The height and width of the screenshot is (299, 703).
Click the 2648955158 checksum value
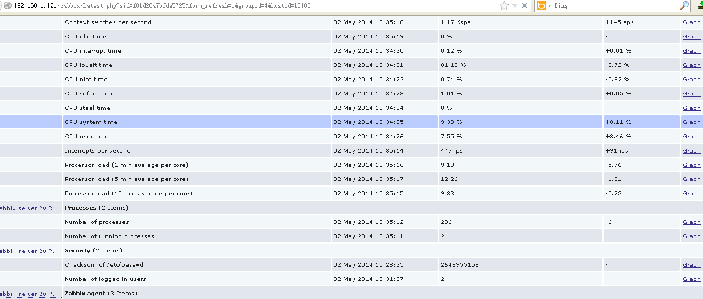[460, 265]
